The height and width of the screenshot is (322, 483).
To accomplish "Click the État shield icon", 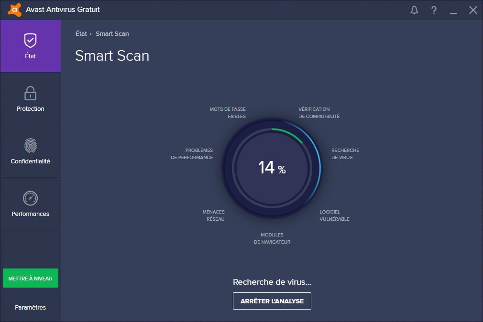I will [x=30, y=41].
